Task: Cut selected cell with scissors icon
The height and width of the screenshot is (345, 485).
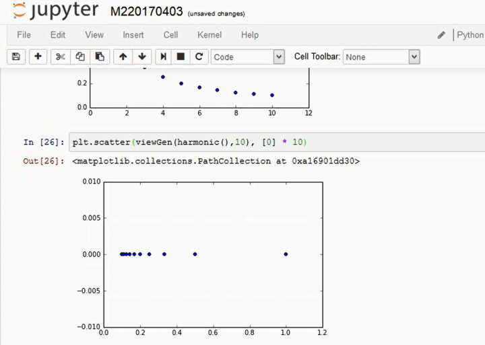Action: click(x=61, y=57)
